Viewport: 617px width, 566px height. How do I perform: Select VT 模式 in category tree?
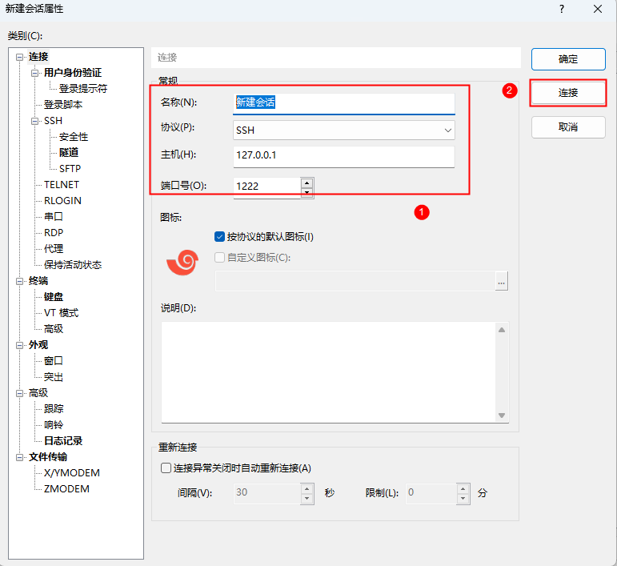[61, 313]
